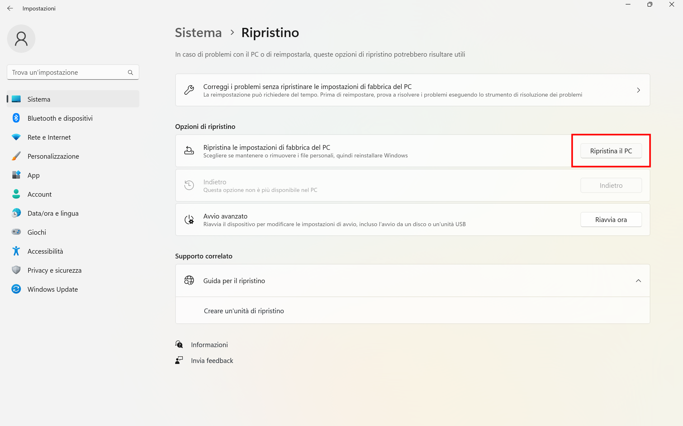Click the Trova un'impostazione search field
This screenshot has height=426, width=683.
click(68, 73)
